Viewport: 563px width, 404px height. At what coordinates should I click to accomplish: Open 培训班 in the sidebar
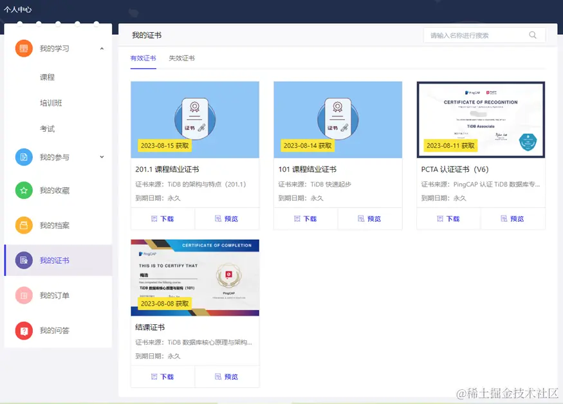coord(51,103)
